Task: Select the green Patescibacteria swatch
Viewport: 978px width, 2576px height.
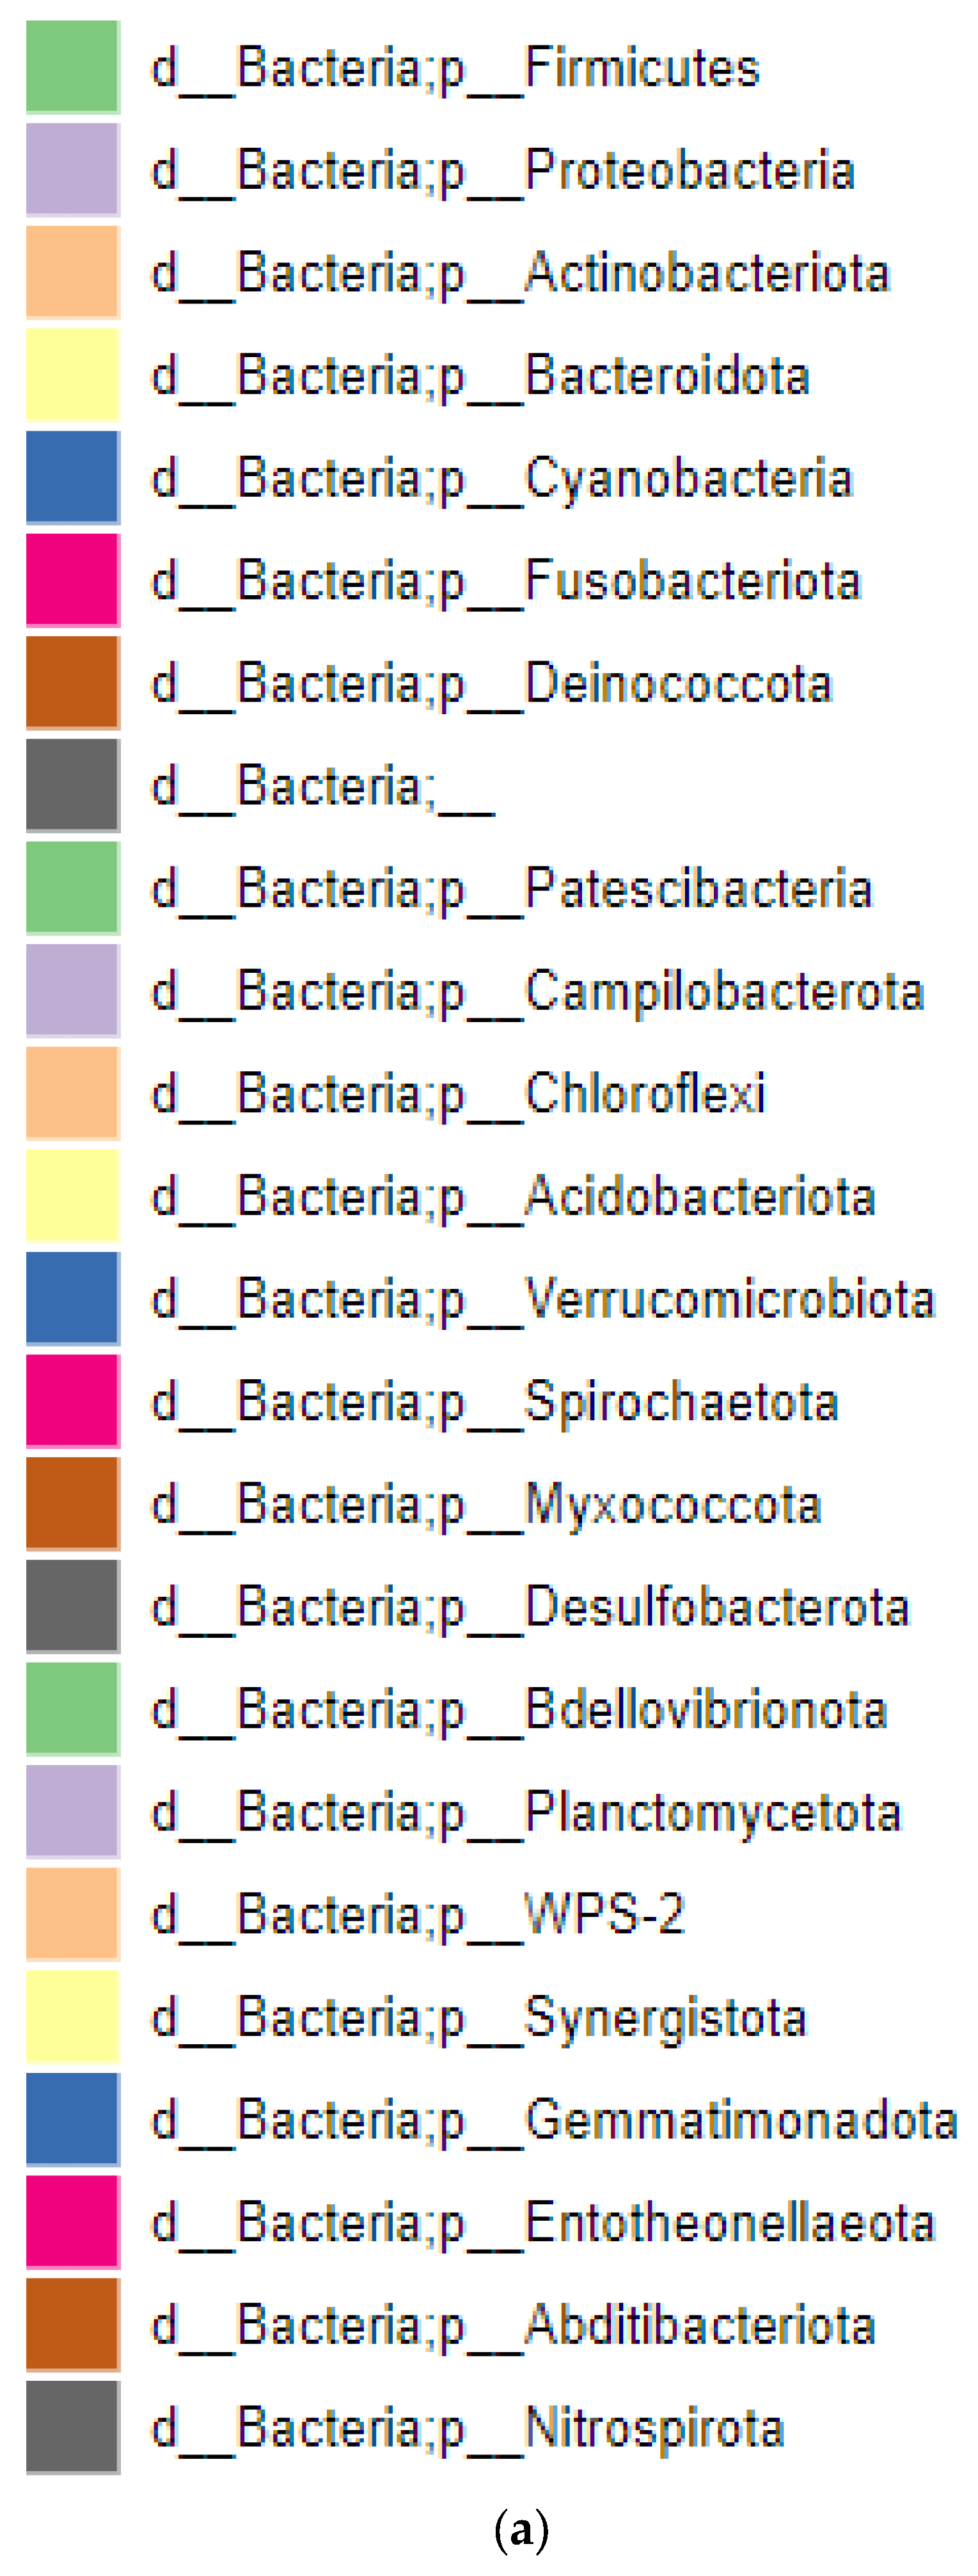Action: point(72,888)
